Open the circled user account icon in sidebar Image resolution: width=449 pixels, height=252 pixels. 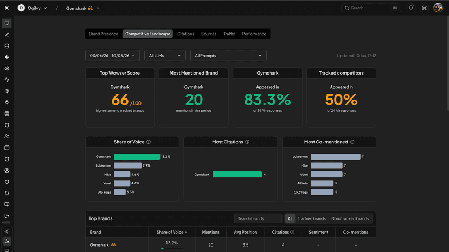click(7, 170)
